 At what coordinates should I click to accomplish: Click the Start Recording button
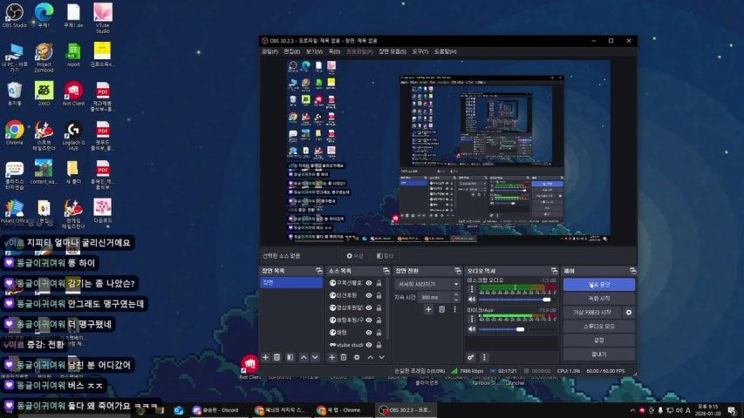coord(598,298)
